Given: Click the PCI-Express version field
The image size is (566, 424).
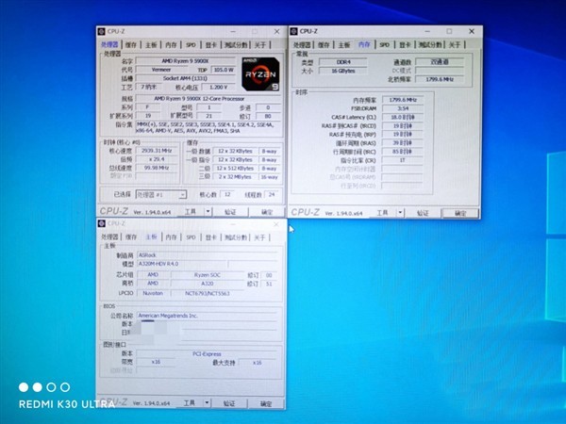Looking at the screenshot, I should (x=207, y=353).
